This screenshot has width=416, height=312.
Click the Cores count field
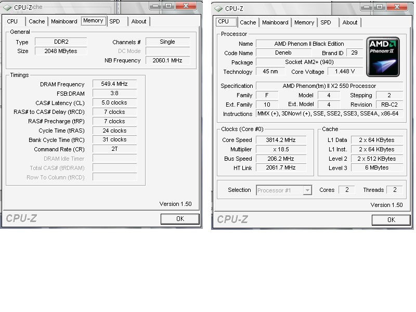pyautogui.click(x=347, y=190)
